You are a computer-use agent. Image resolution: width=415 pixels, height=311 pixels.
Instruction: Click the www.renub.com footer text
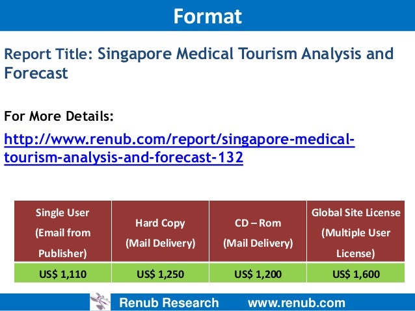(x=297, y=303)
